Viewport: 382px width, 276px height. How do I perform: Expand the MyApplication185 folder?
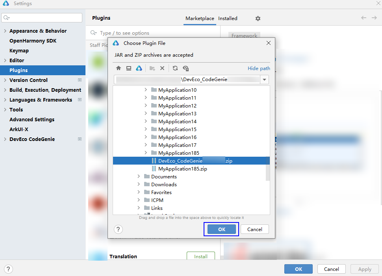pyautogui.click(x=146, y=153)
